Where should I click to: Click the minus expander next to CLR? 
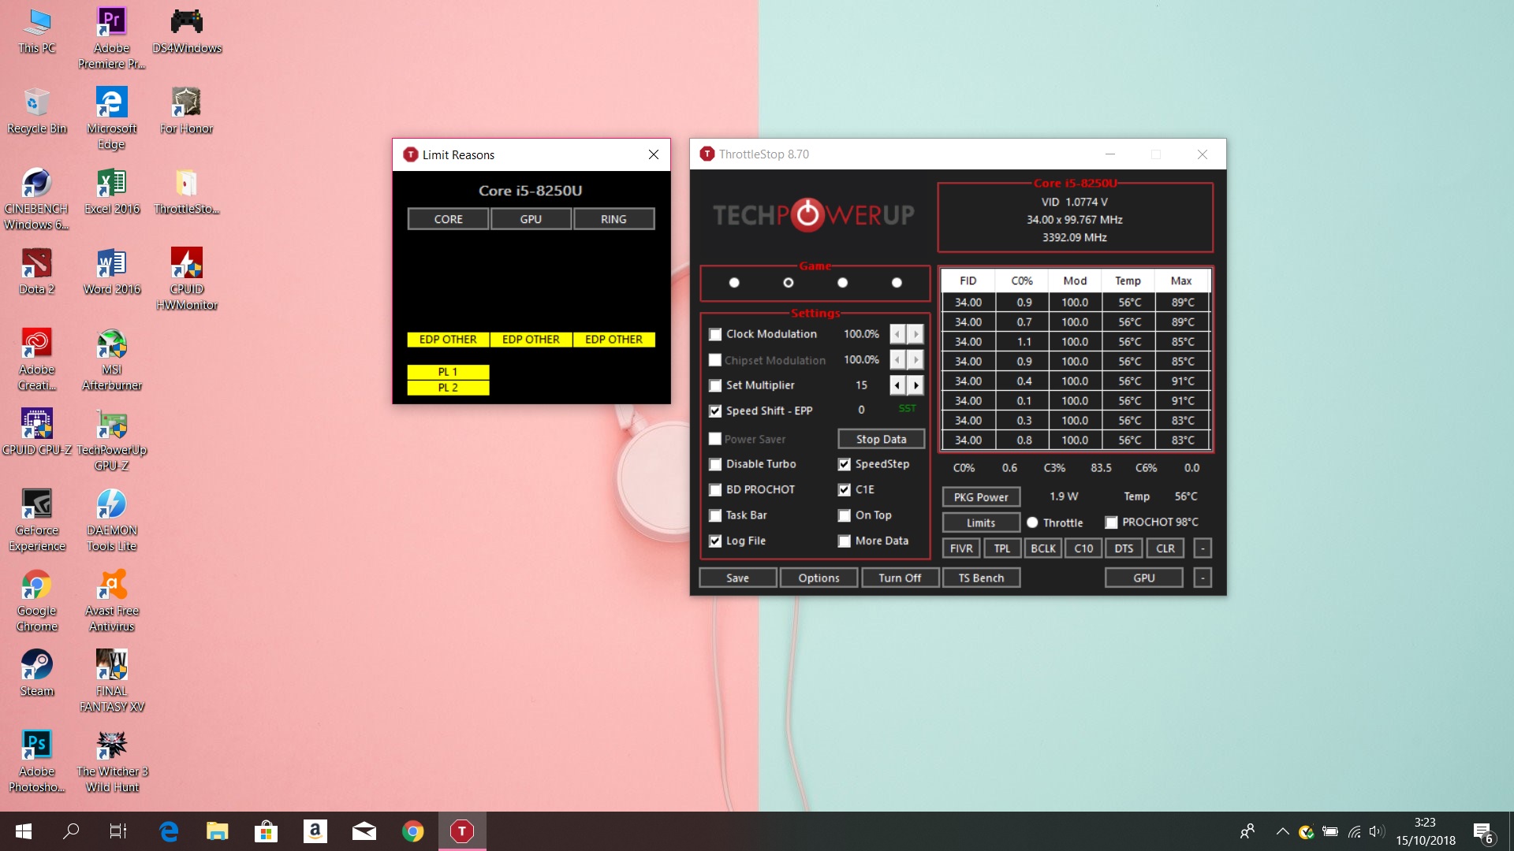(x=1202, y=548)
